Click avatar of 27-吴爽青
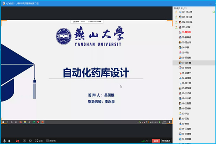Screen dimensions: 216x144 point(180,139)
